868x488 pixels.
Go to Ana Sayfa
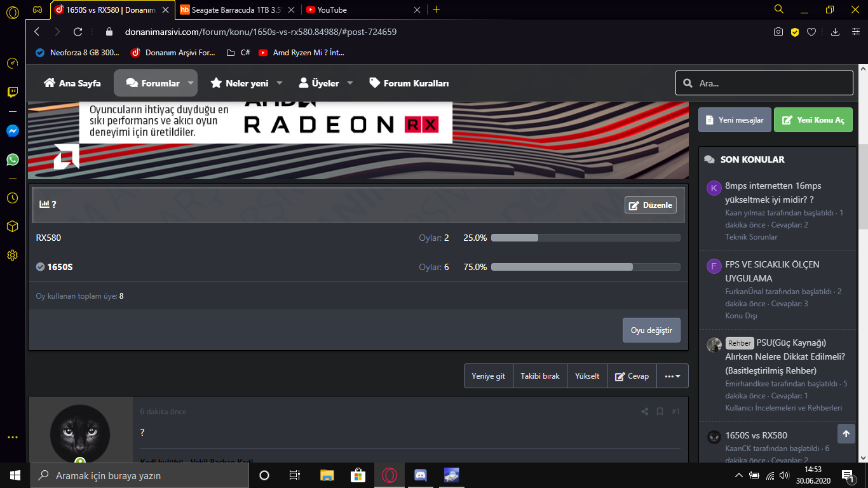point(72,83)
